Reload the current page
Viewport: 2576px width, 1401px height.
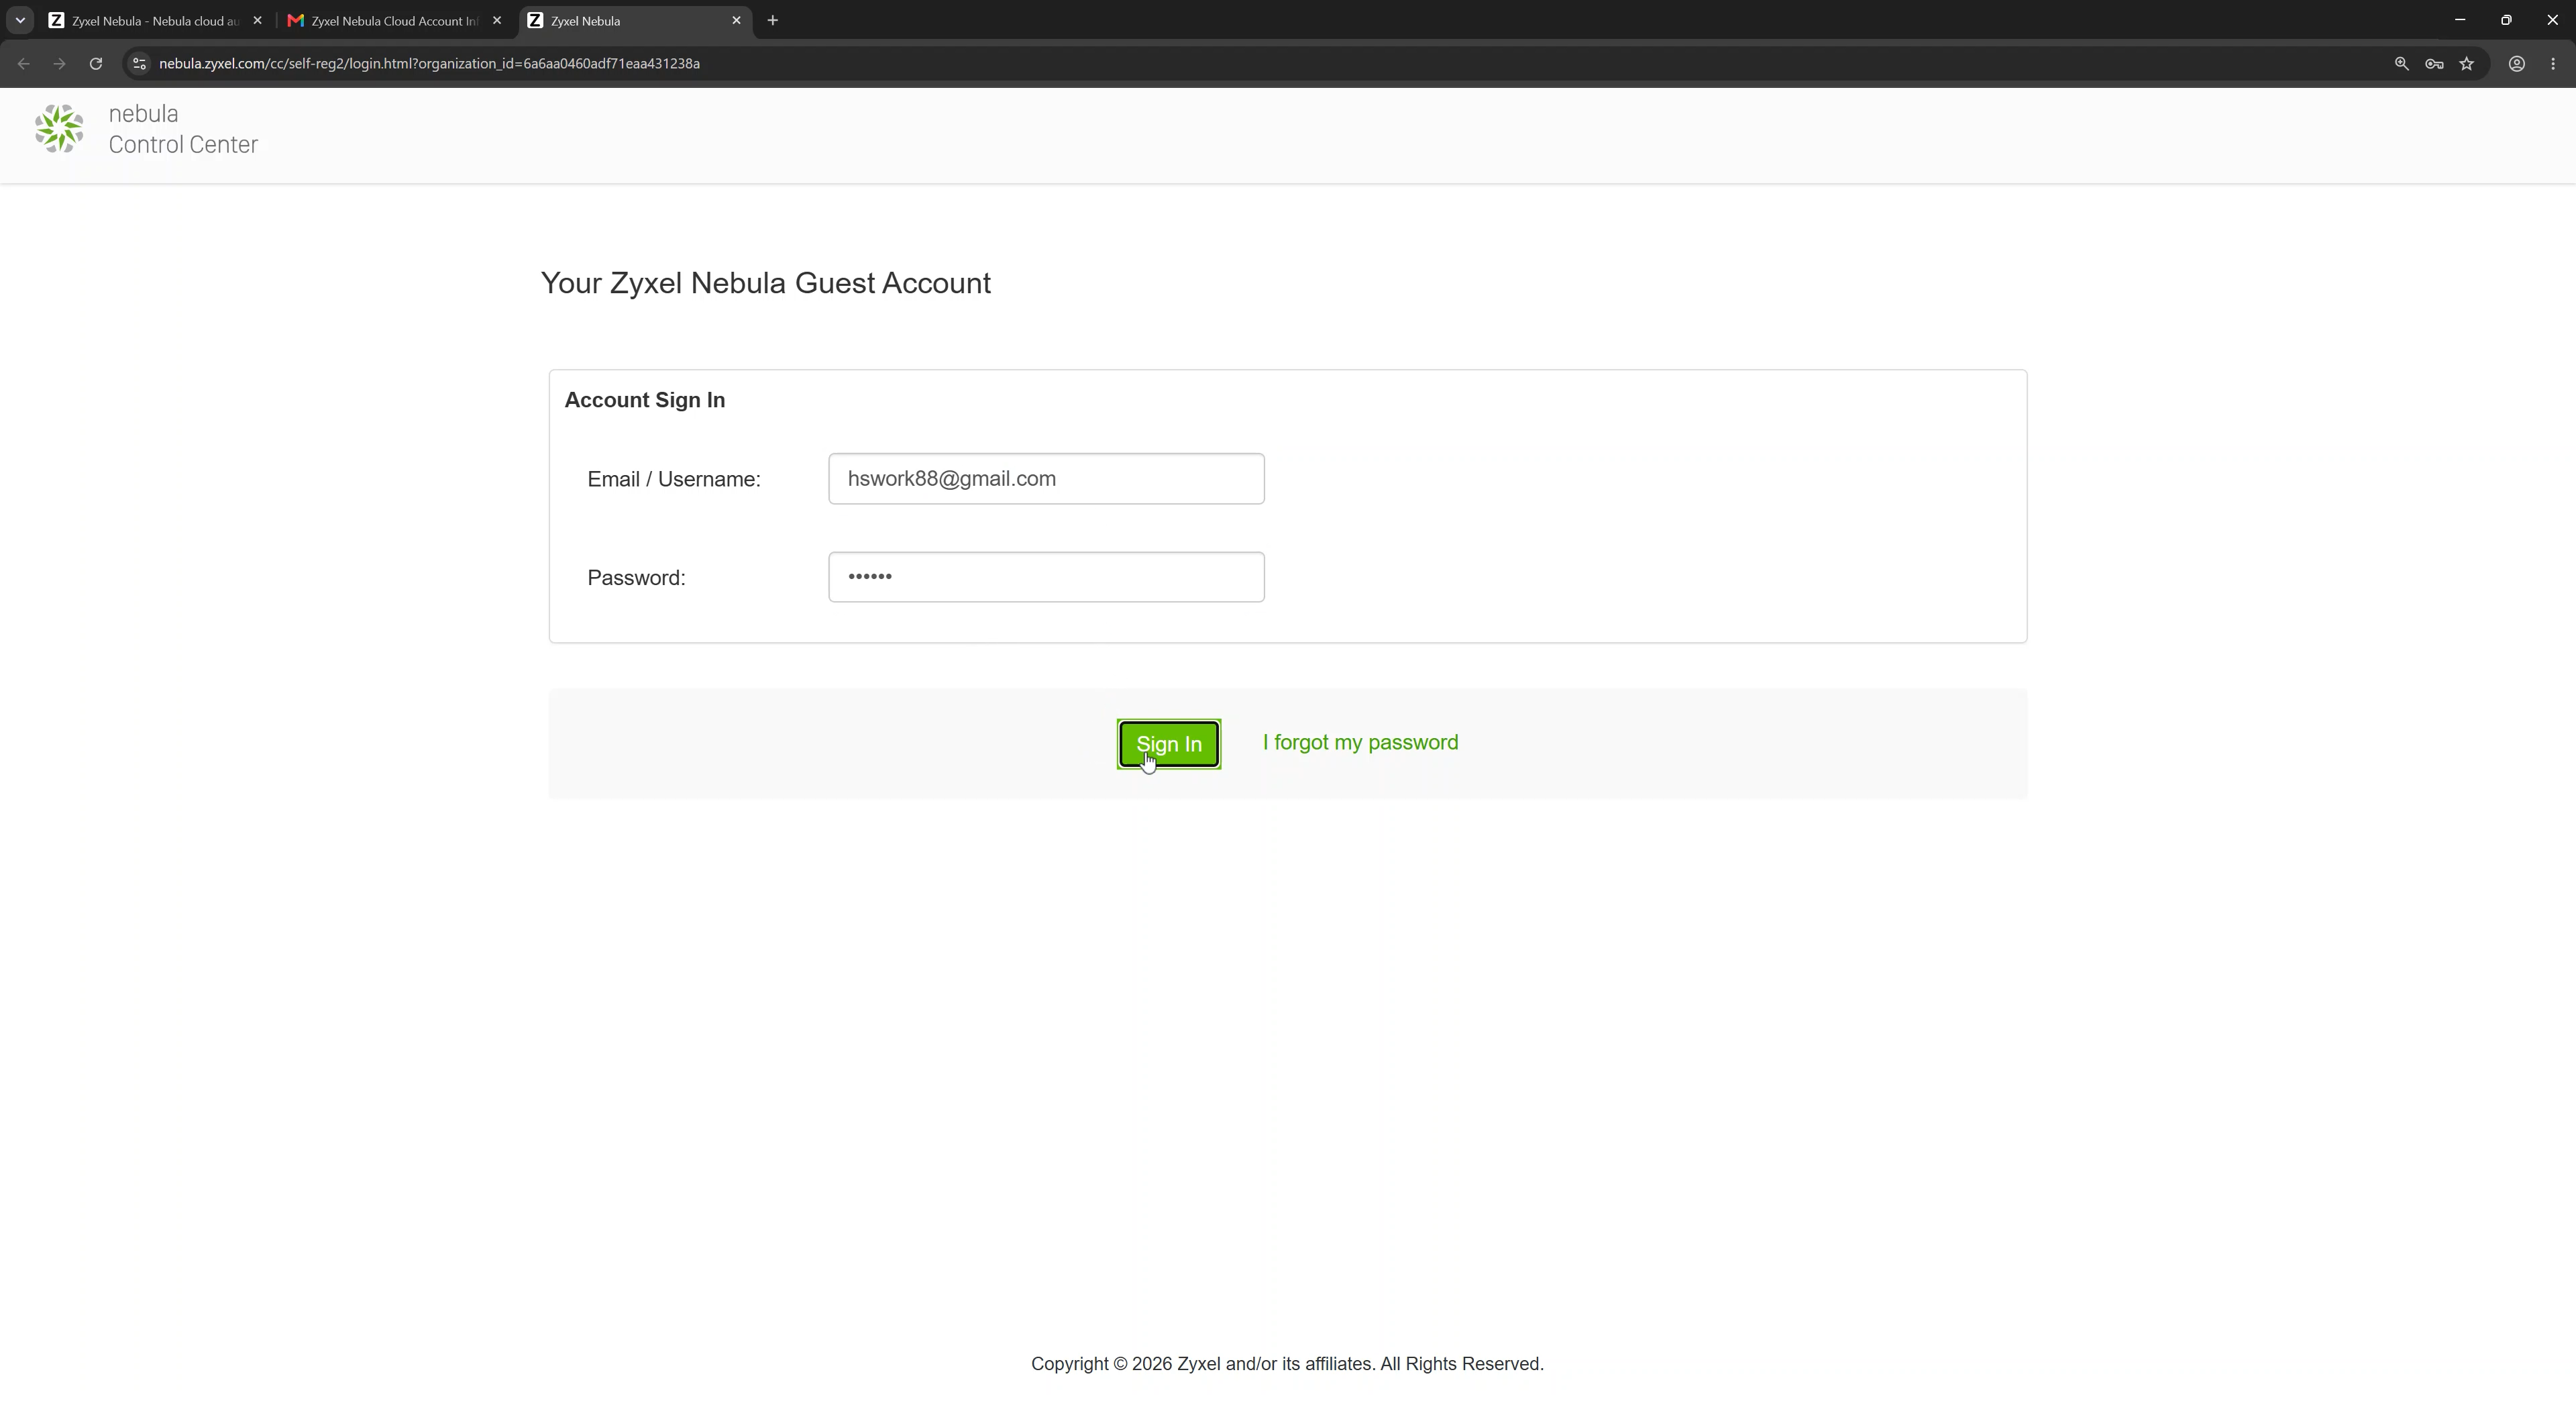coord(96,64)
